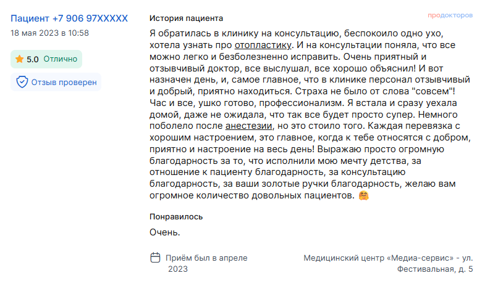Viewport: 485px width, 281px height.
Task: Click the calendar icon near appointment date
Action: click(x=155, y=258)
